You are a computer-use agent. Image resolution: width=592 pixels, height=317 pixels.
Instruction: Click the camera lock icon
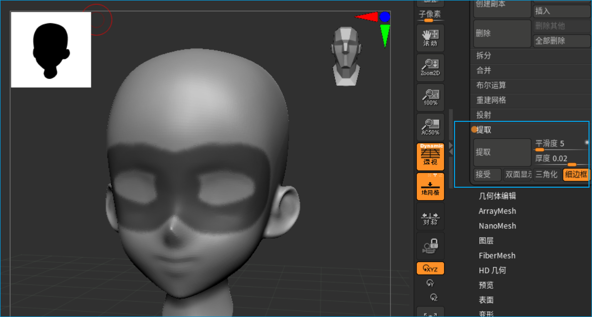pyautogui.click(x=430, y=246)
